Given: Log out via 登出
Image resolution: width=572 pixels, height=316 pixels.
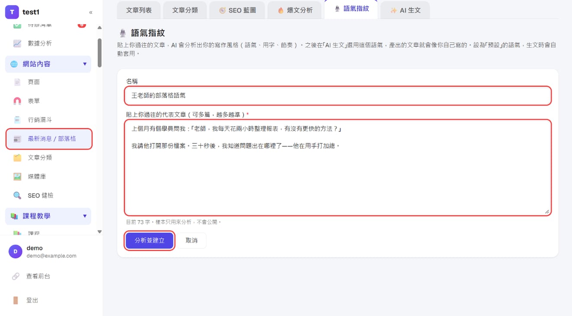Looking at the screenshot, I should coord(32,300).
